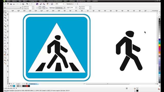Pick red swatch in the document palette
Screen dimensions: 164x92
27,86
